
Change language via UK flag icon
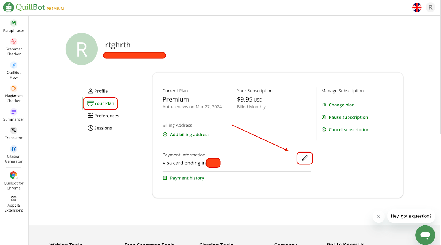[417, 7]
